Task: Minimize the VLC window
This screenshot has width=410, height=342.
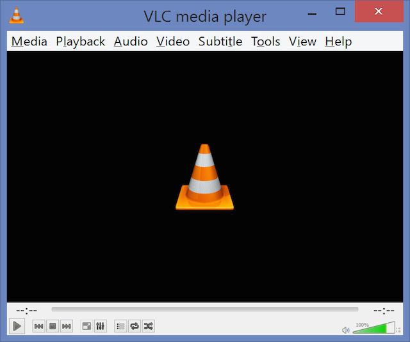Action: (312, 14)
